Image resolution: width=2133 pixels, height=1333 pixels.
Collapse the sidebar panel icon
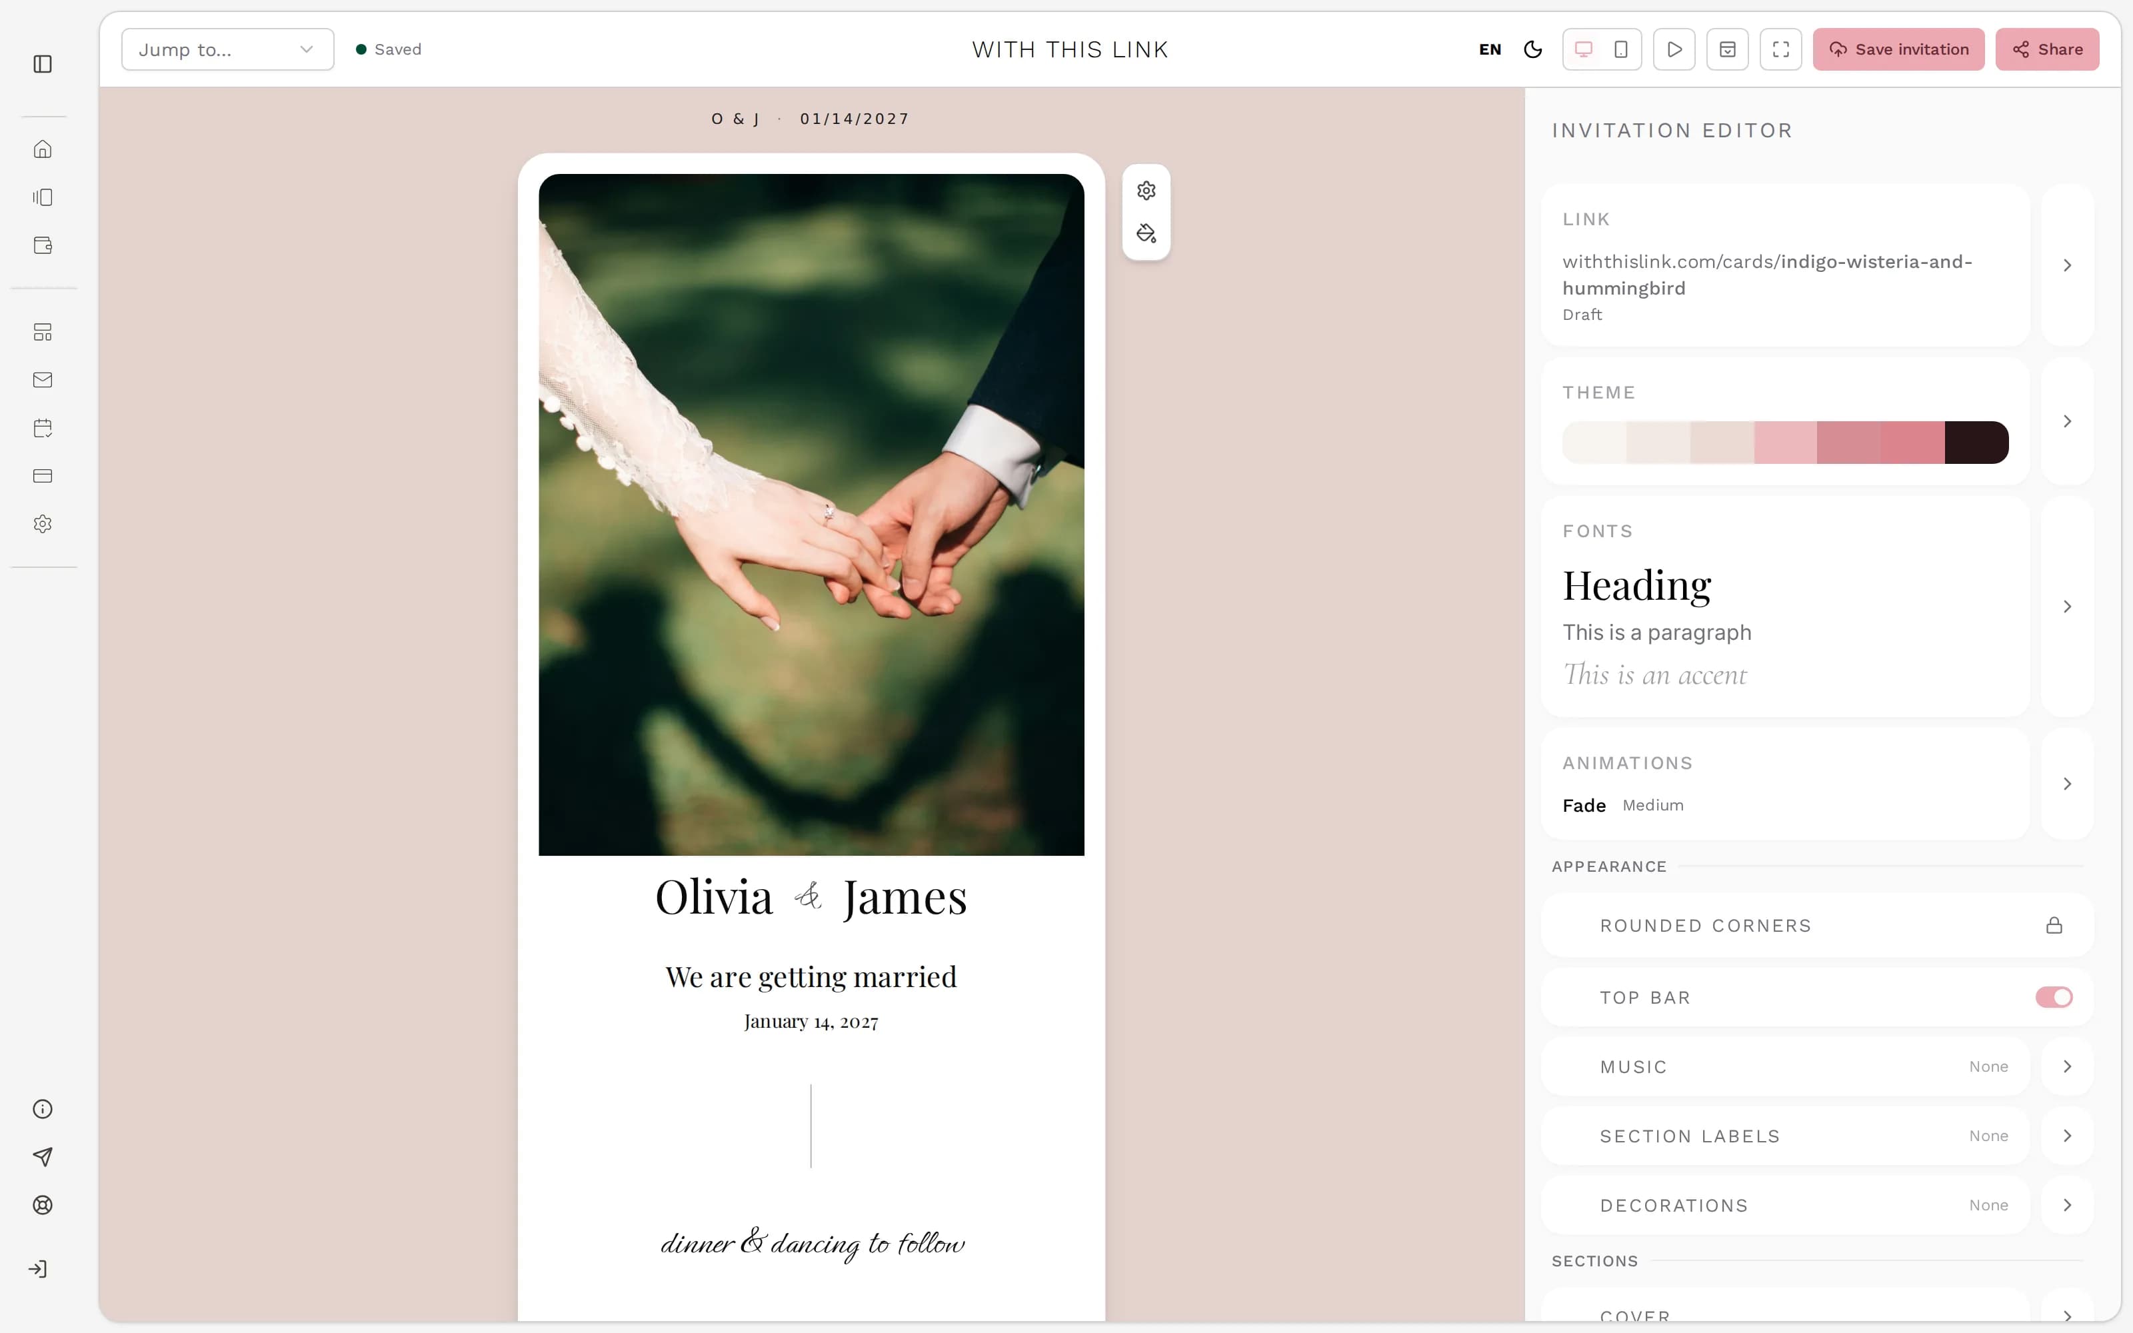(x=42, y=63)
